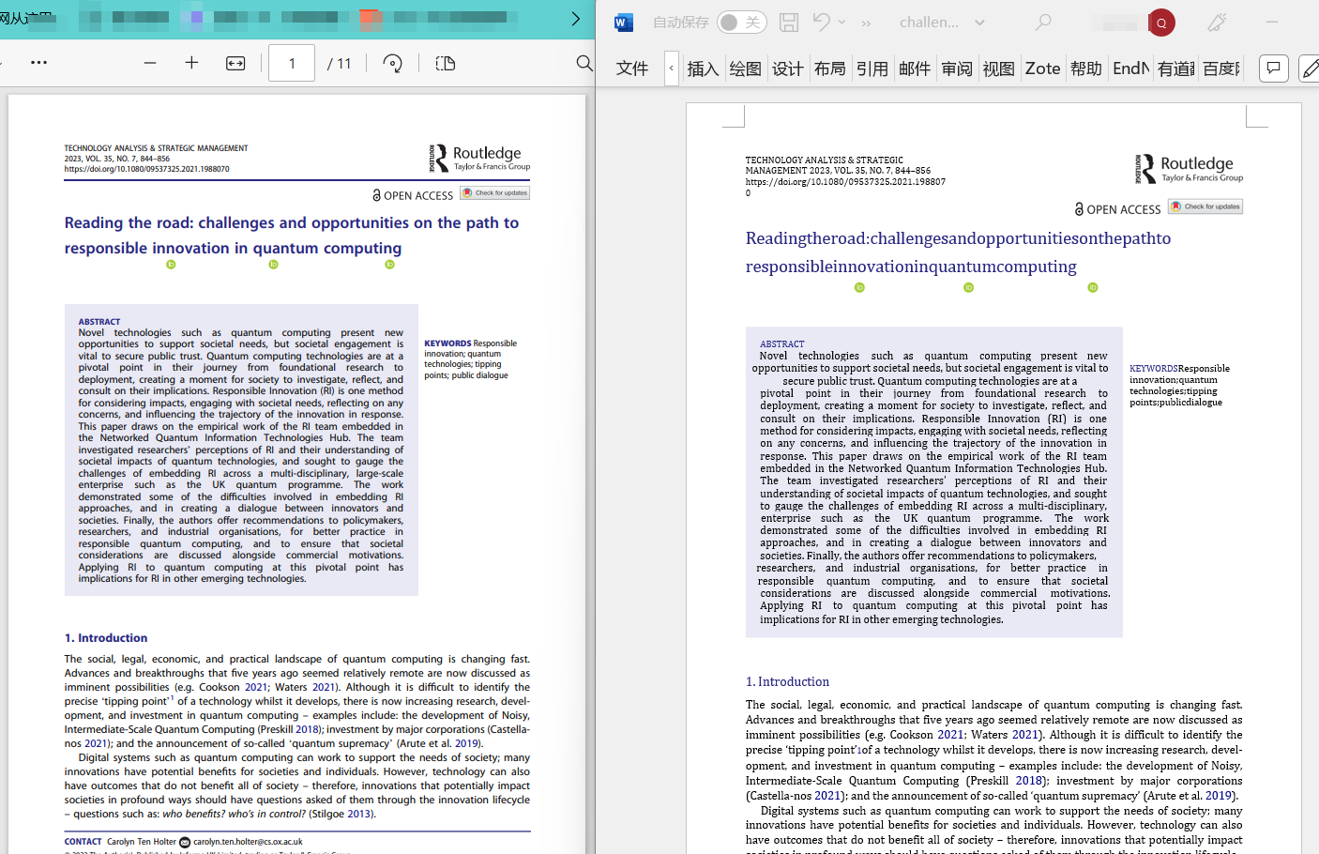Click the Routledge logo in the Word document
This screenshot has height=854, width=1319.
(1189, 169)
